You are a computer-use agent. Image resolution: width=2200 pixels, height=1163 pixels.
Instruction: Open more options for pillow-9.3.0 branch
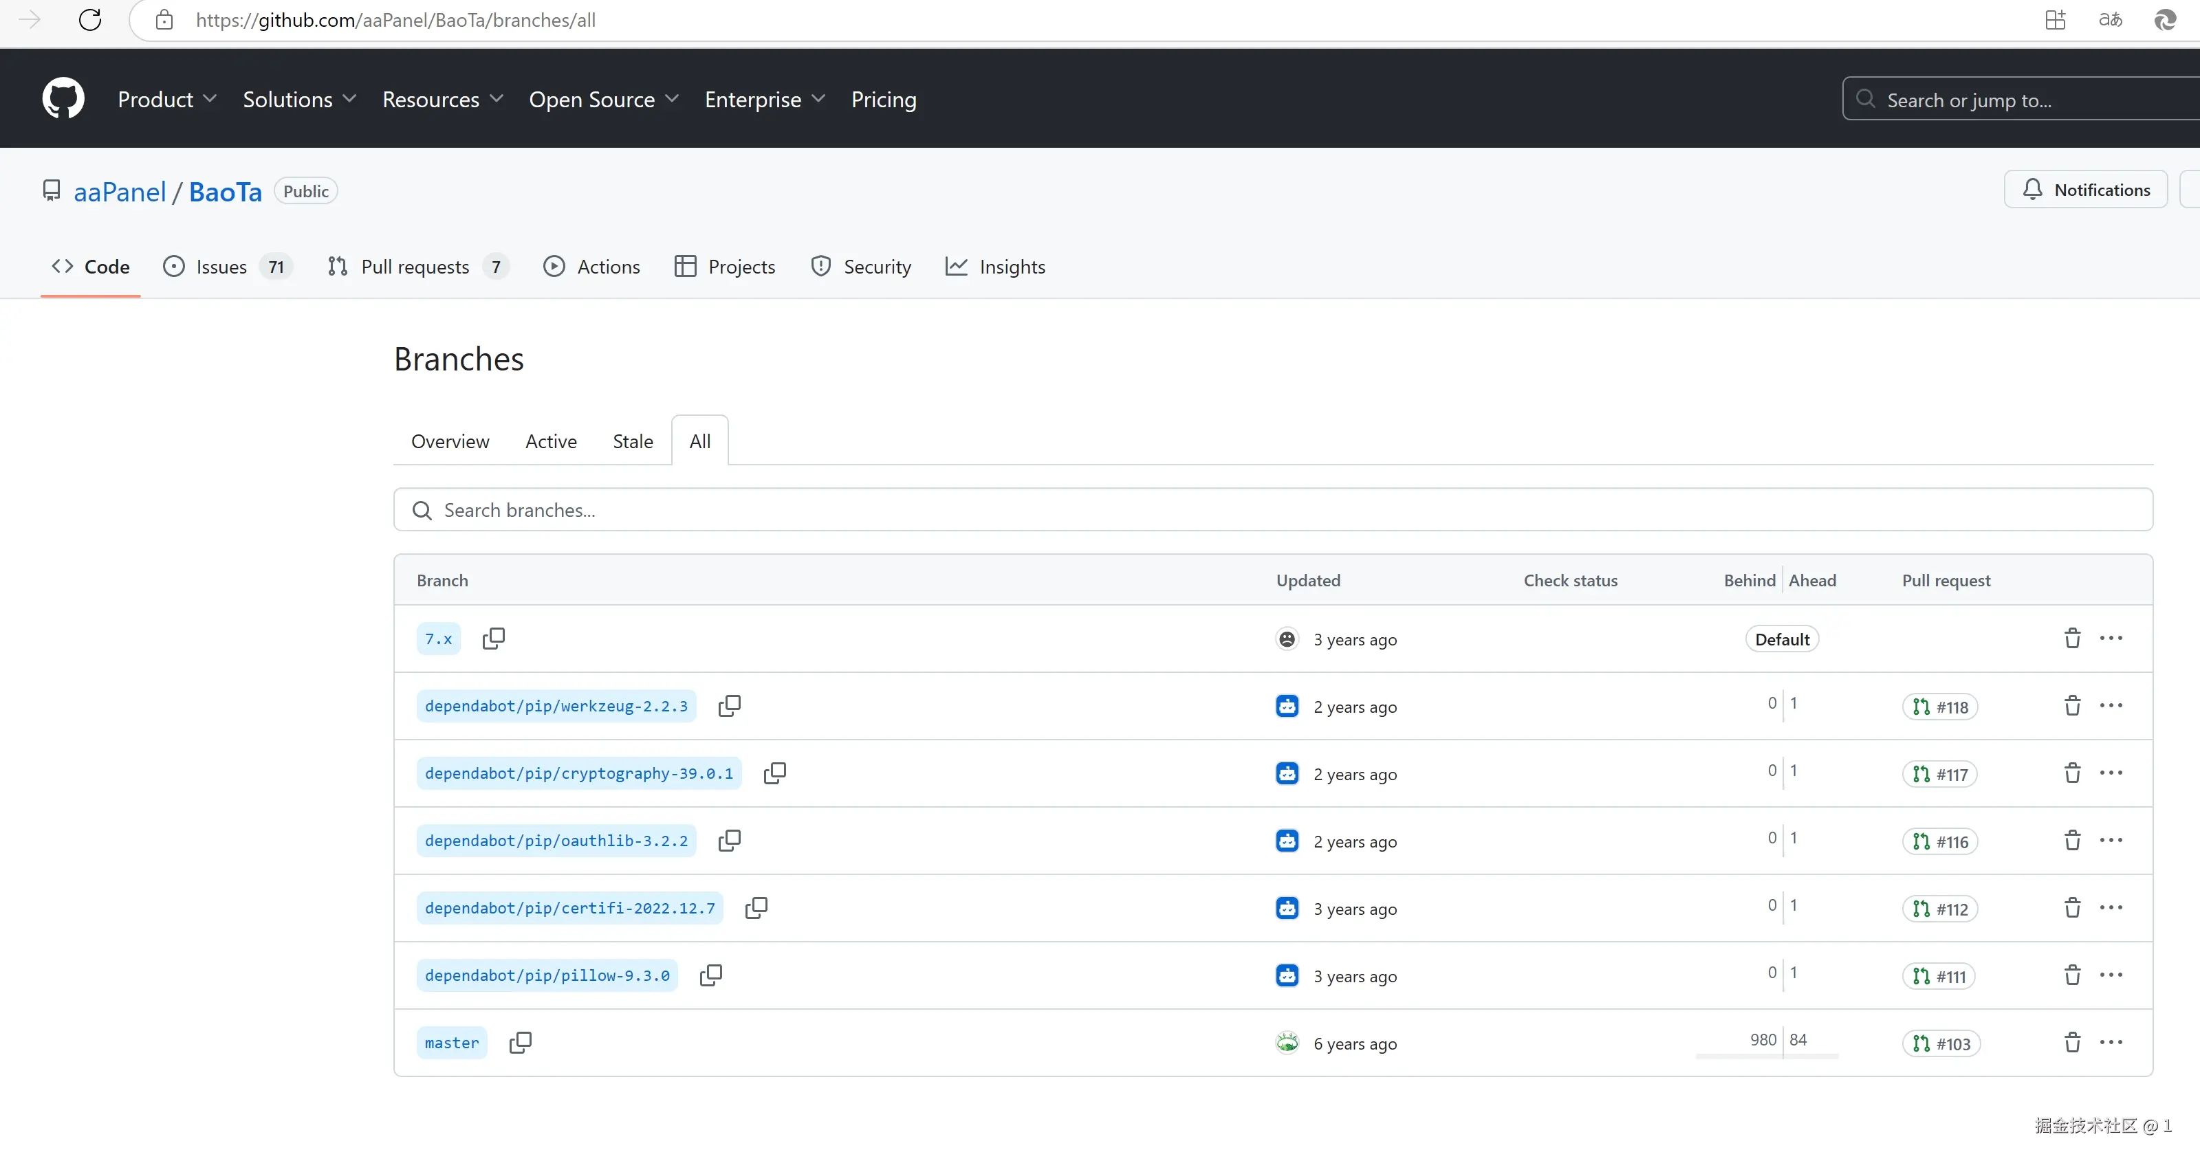(x=2111, y=975)
